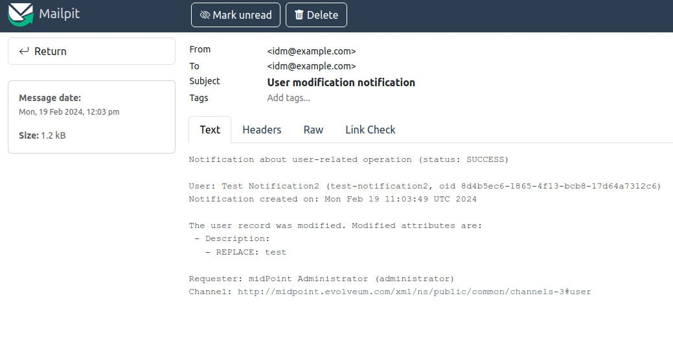673x357 pixels.
Task: Click the From sender email address
Action: point(312,51)
